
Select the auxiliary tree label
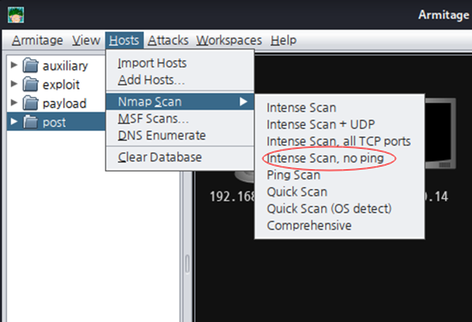(x=65, y=66)
